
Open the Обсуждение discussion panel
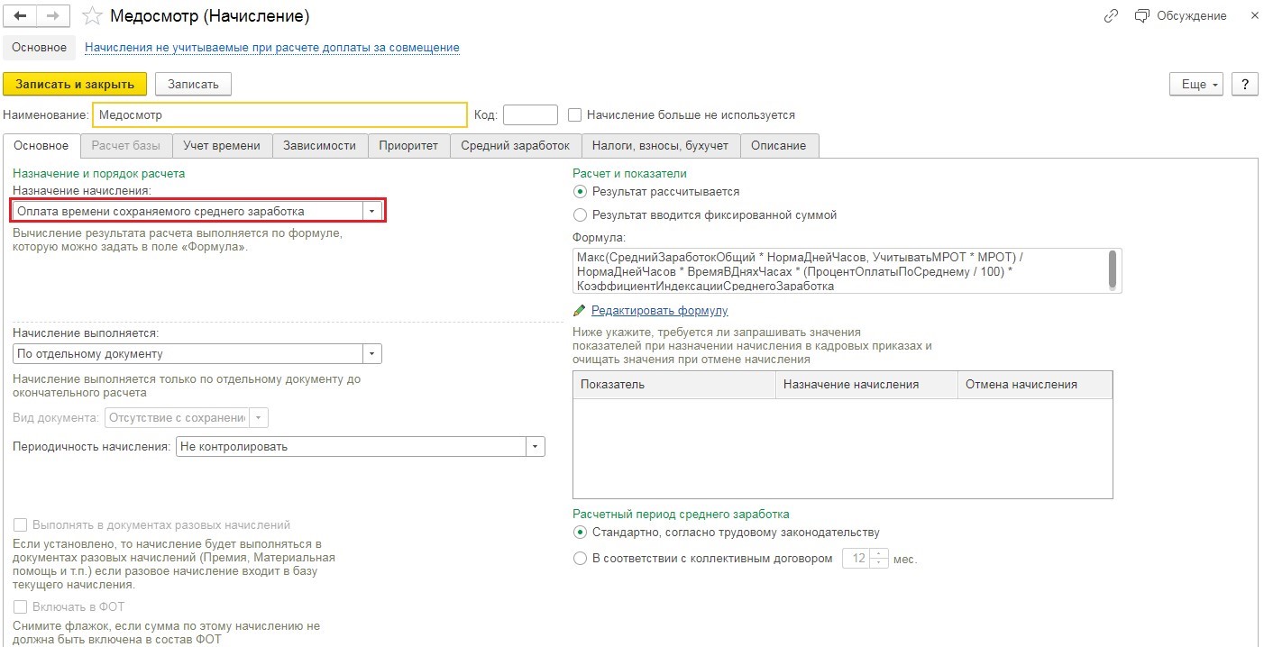pyautogui.click(x=1181, y=16)
